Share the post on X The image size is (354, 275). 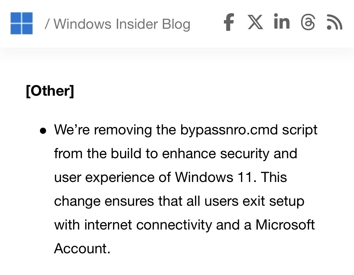(255, 22)
